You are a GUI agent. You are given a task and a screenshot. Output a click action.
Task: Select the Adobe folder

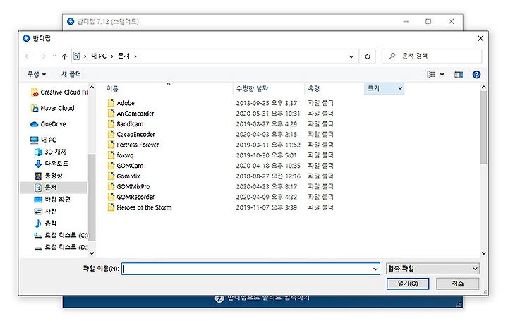(x=121, y=103)
